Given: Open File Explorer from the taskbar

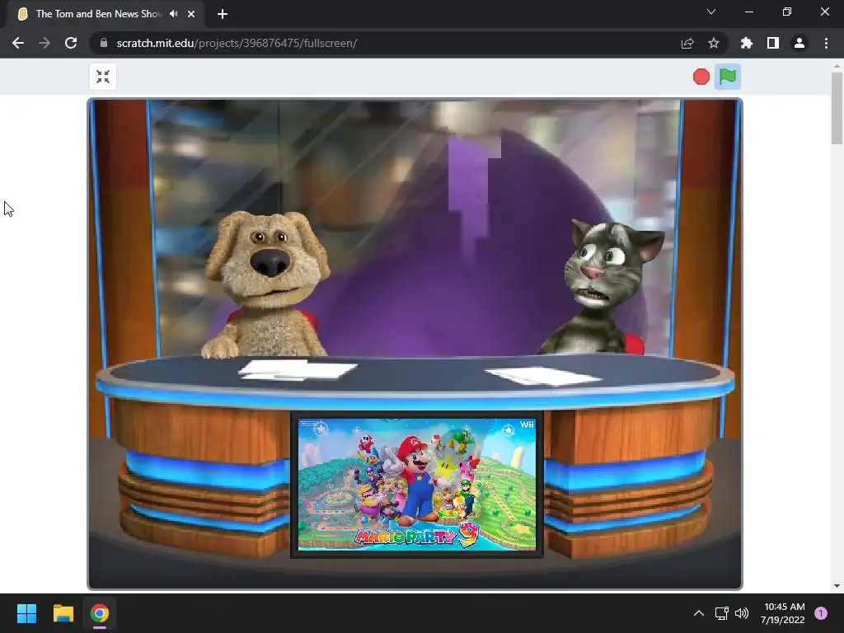Looking at the screenshot, I should [63, 613].
